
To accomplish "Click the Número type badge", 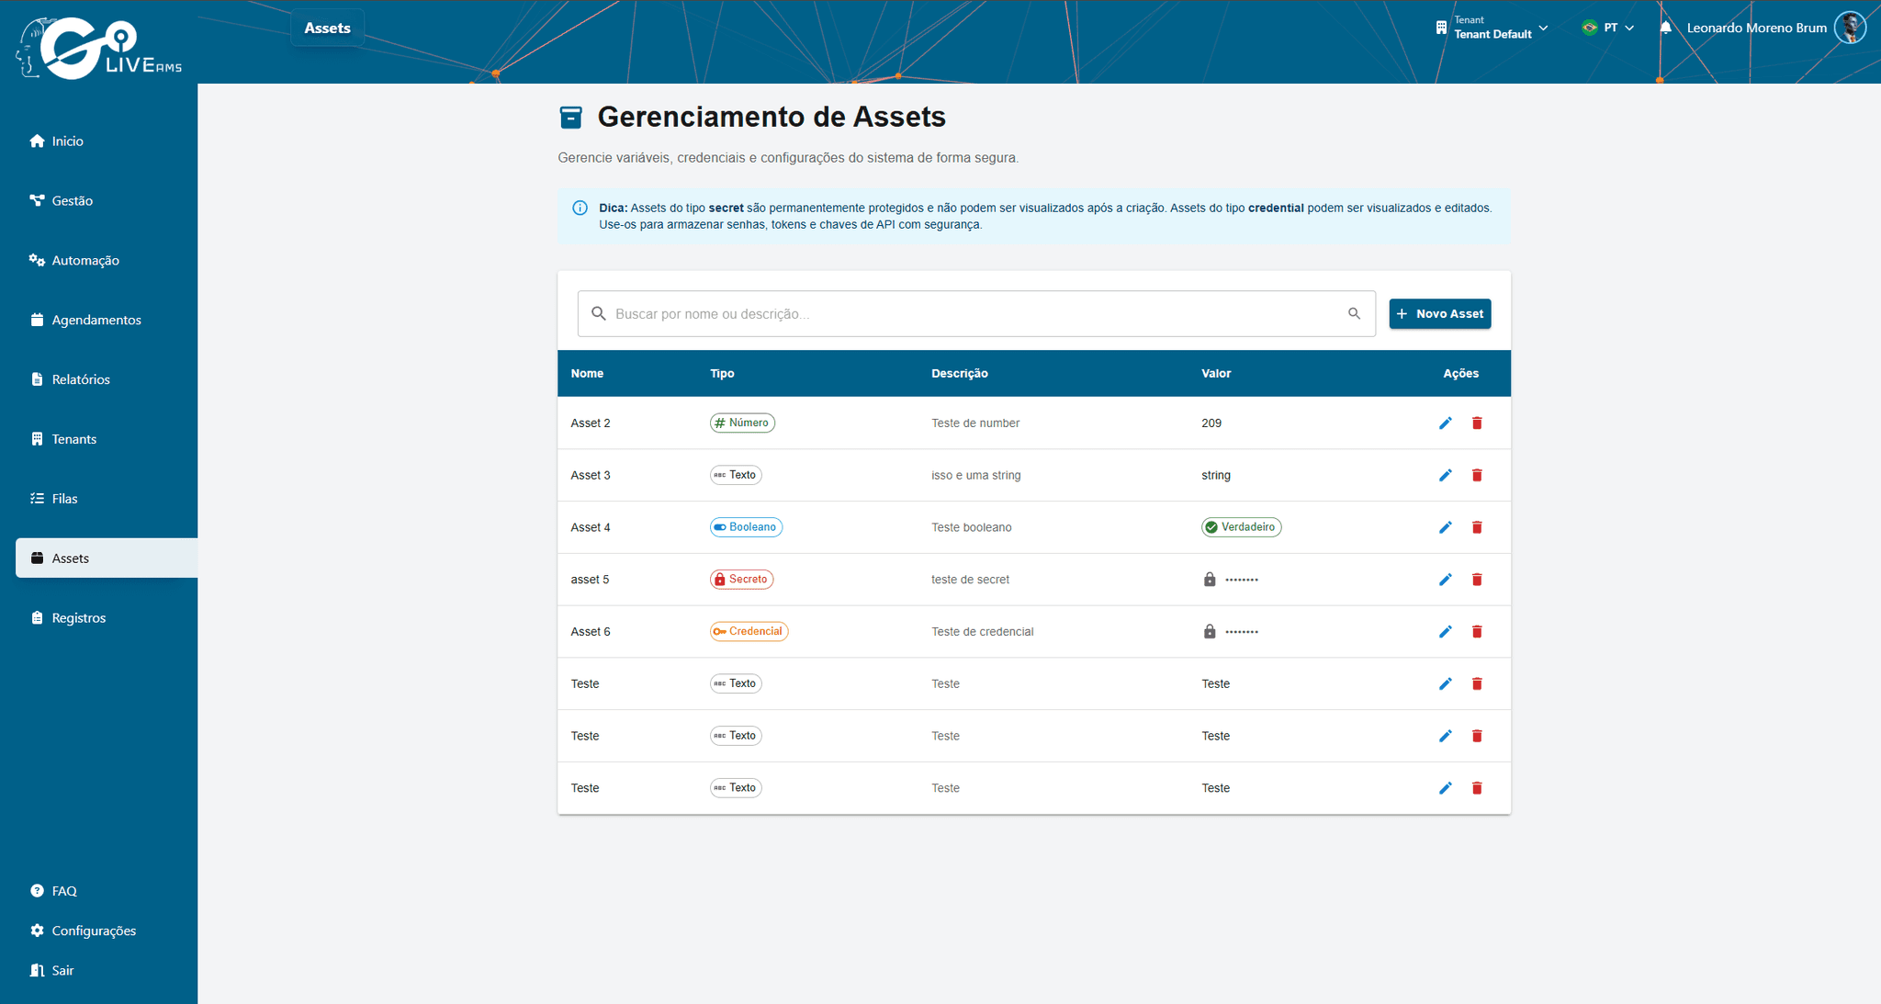I will click(742, 423).
